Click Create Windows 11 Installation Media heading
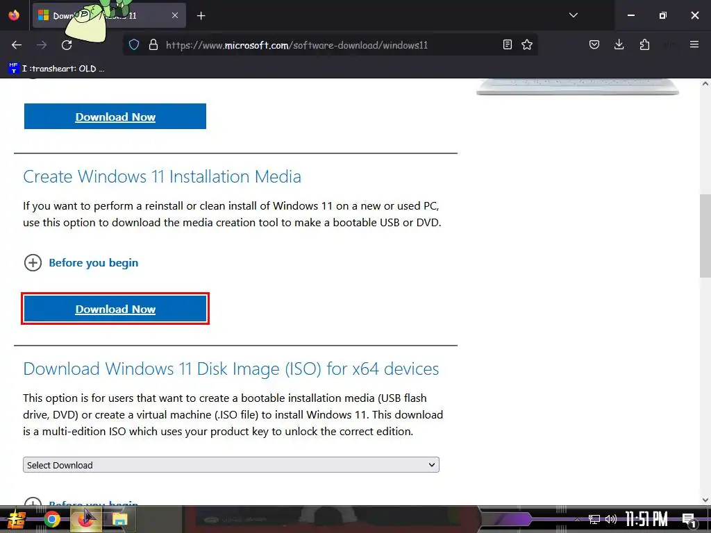This screenshot has width=711, height=533. tap(162, 176)
